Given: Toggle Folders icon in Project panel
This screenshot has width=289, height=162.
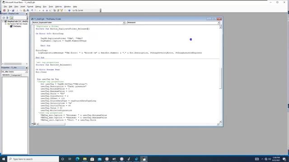Looking at the screenshot, I should pos(11,18).
